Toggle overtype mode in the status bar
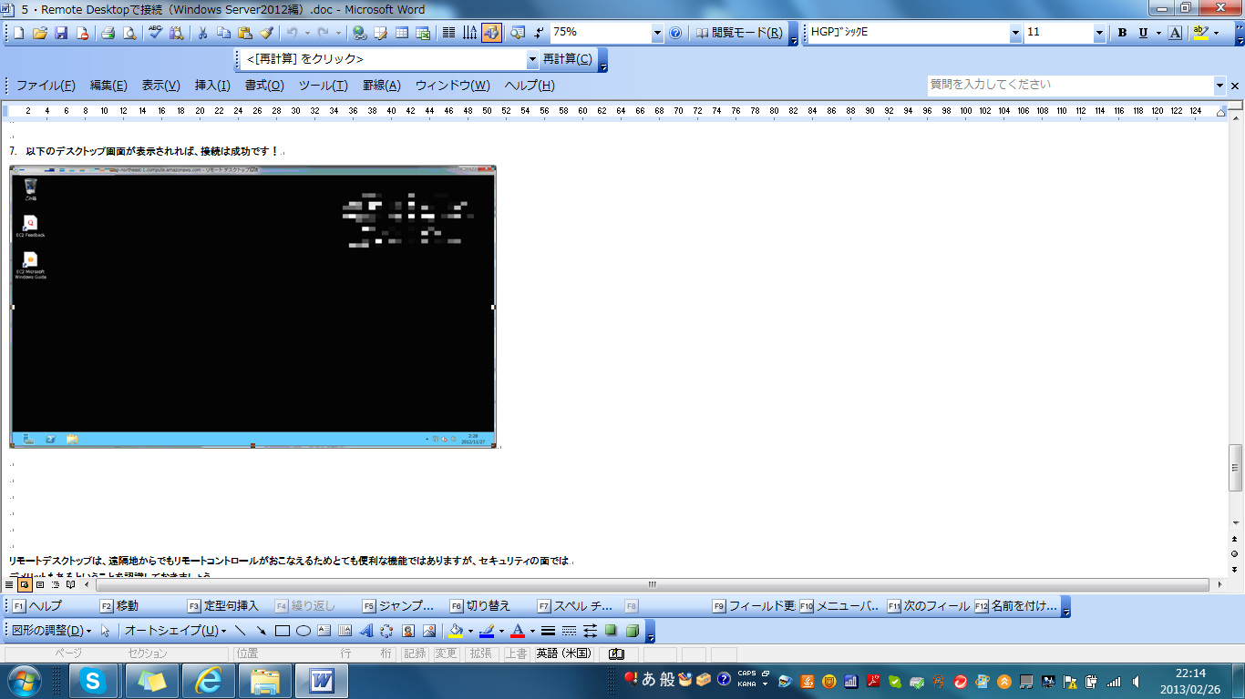Screen dimensions: 1245x699 pyautogui.click(x=516, y=653)
